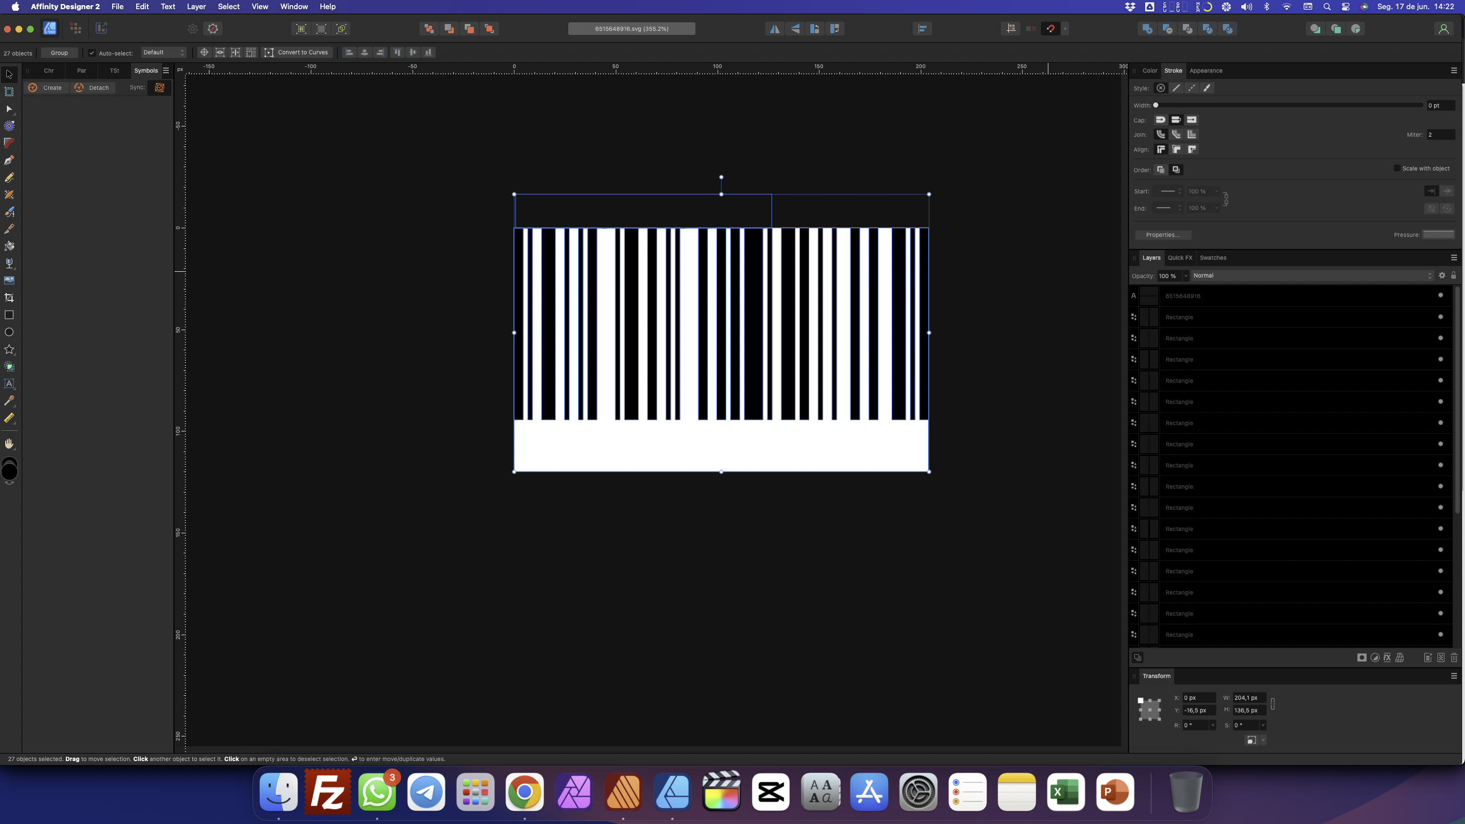The width and height of the screenshot is (1465, 824).
Task: Click the Align Bottom icon in context toolbar
Action: point(428,53)
